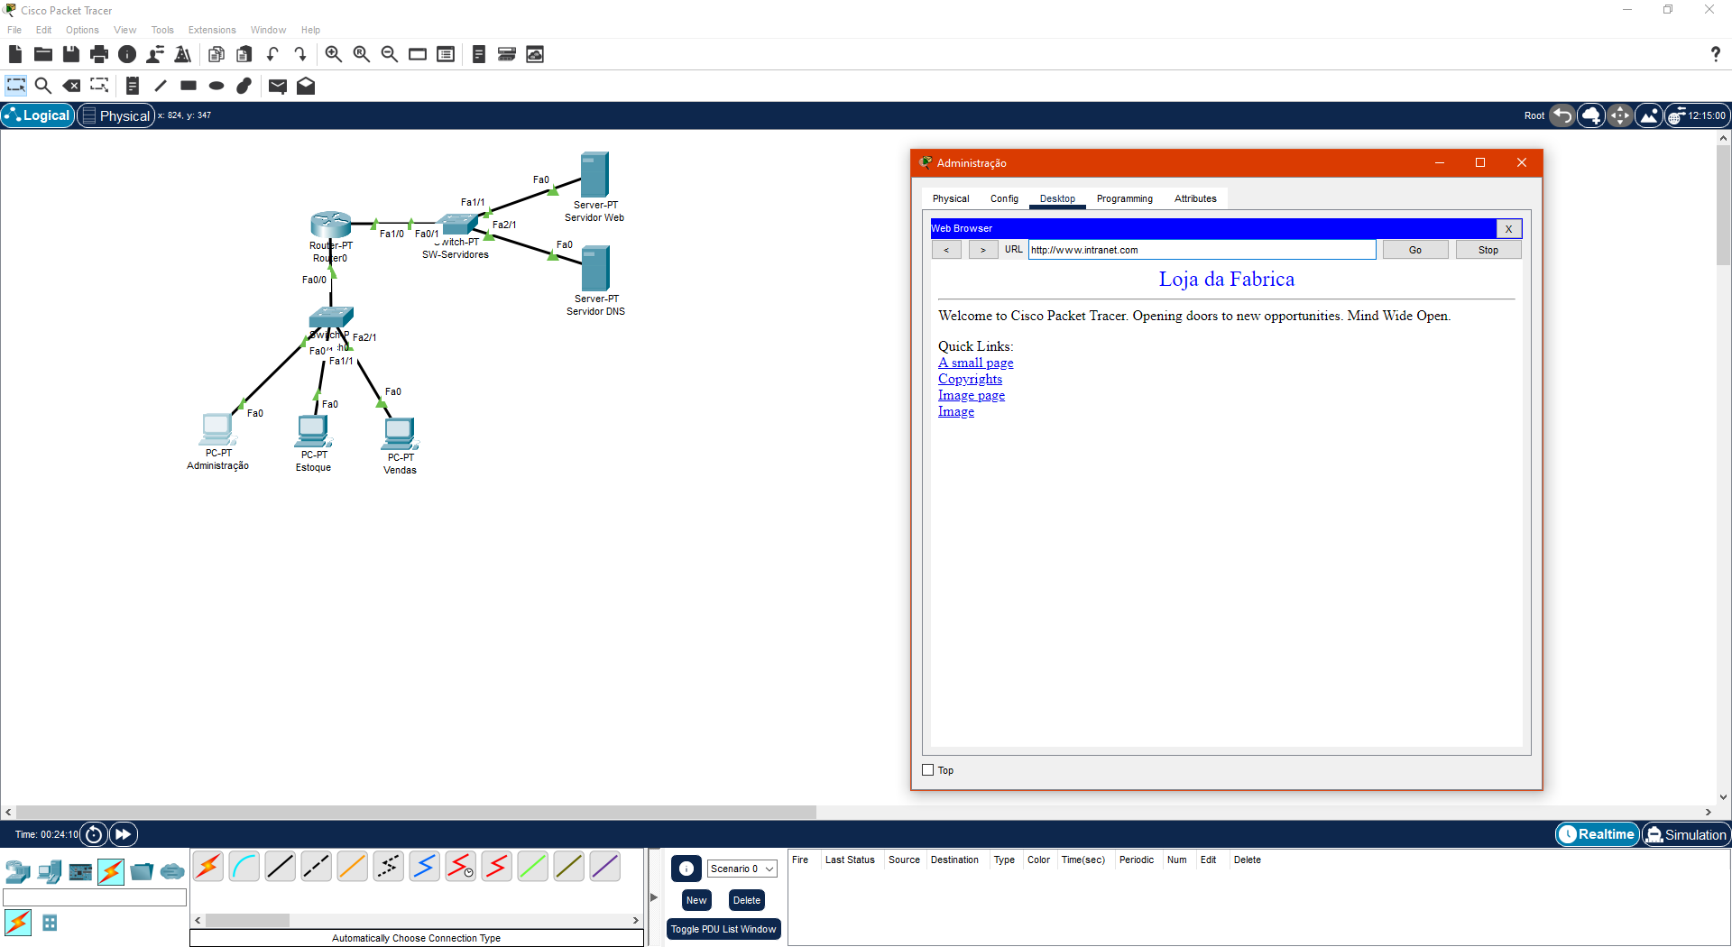Add a Complex PDU open envelope

306,86
